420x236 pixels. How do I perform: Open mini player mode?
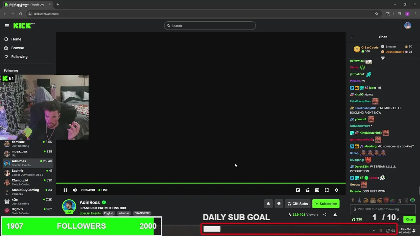(x=298, y=190)
